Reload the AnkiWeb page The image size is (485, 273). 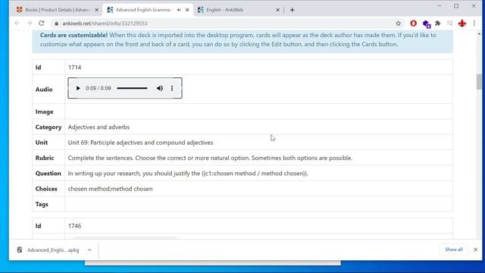click(x=42, y=24)
